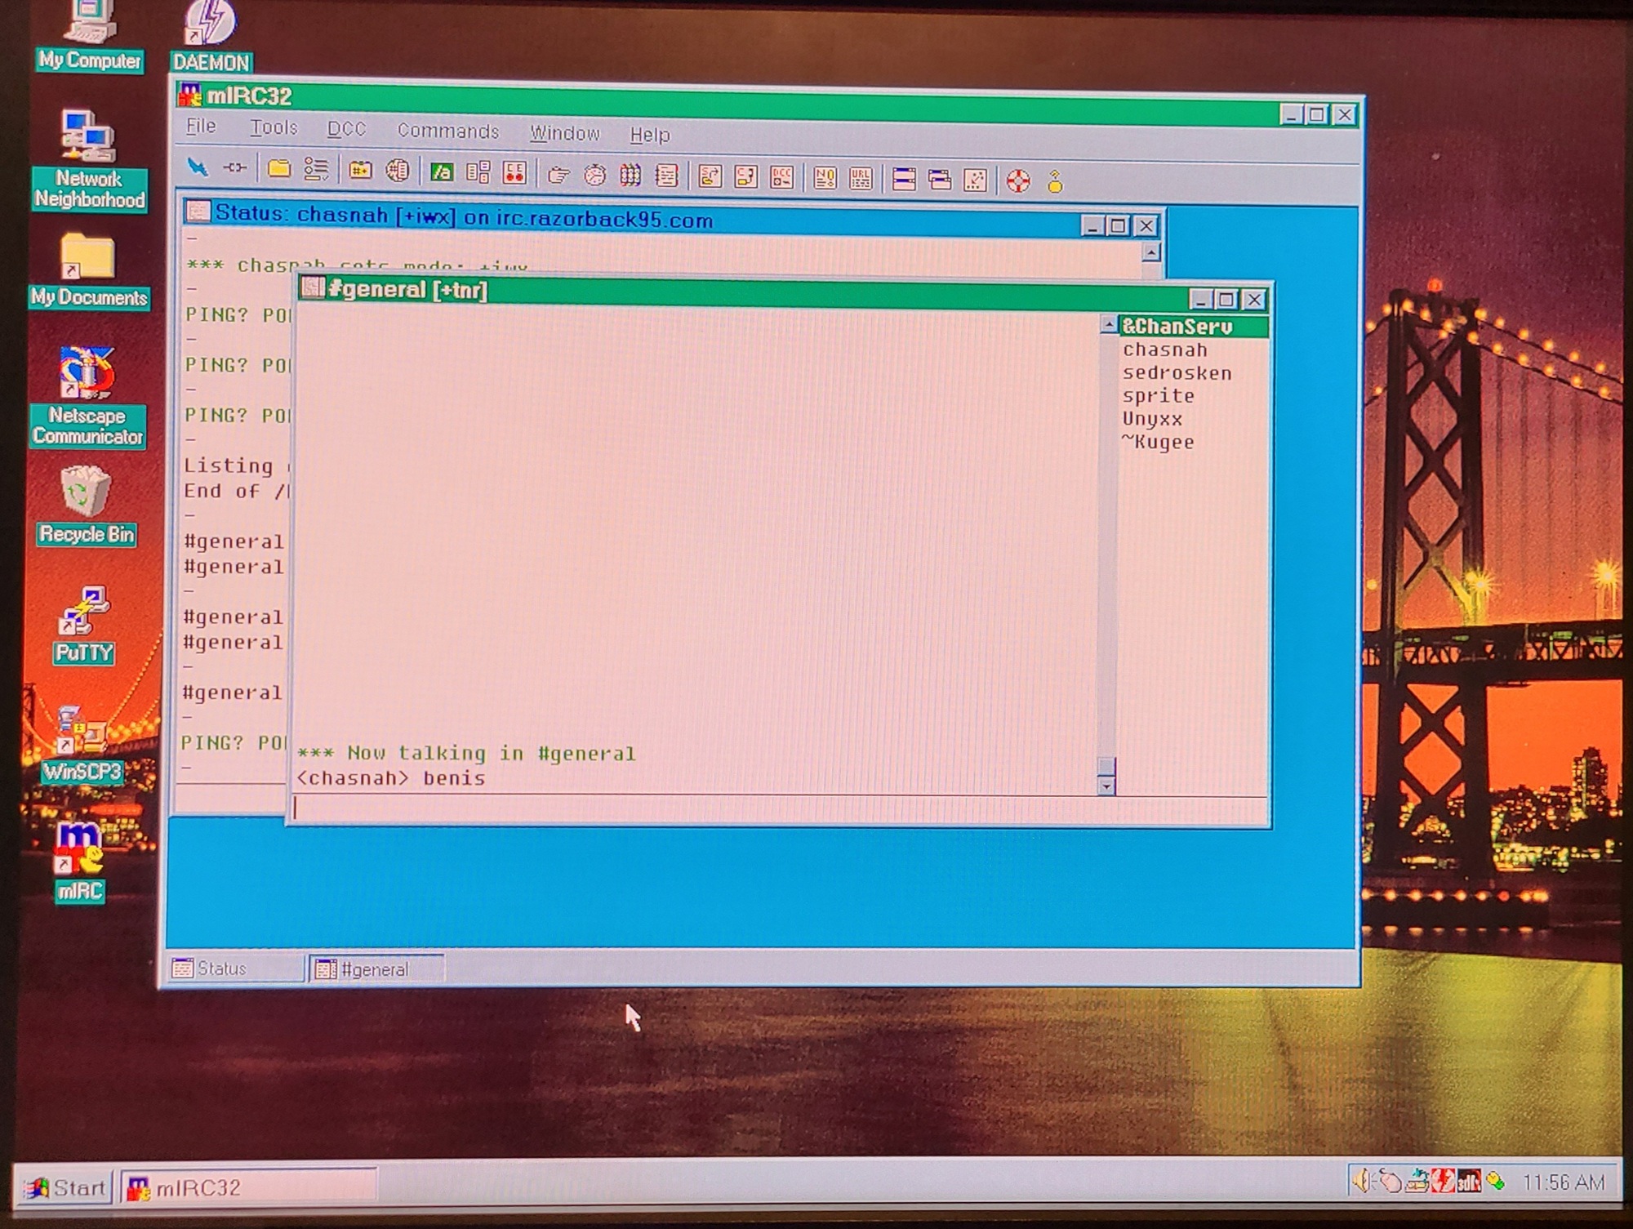Click the DCC Chat toolbar icon
The width and height of the screenshot is (1633, 1229).
coord(746,177)
